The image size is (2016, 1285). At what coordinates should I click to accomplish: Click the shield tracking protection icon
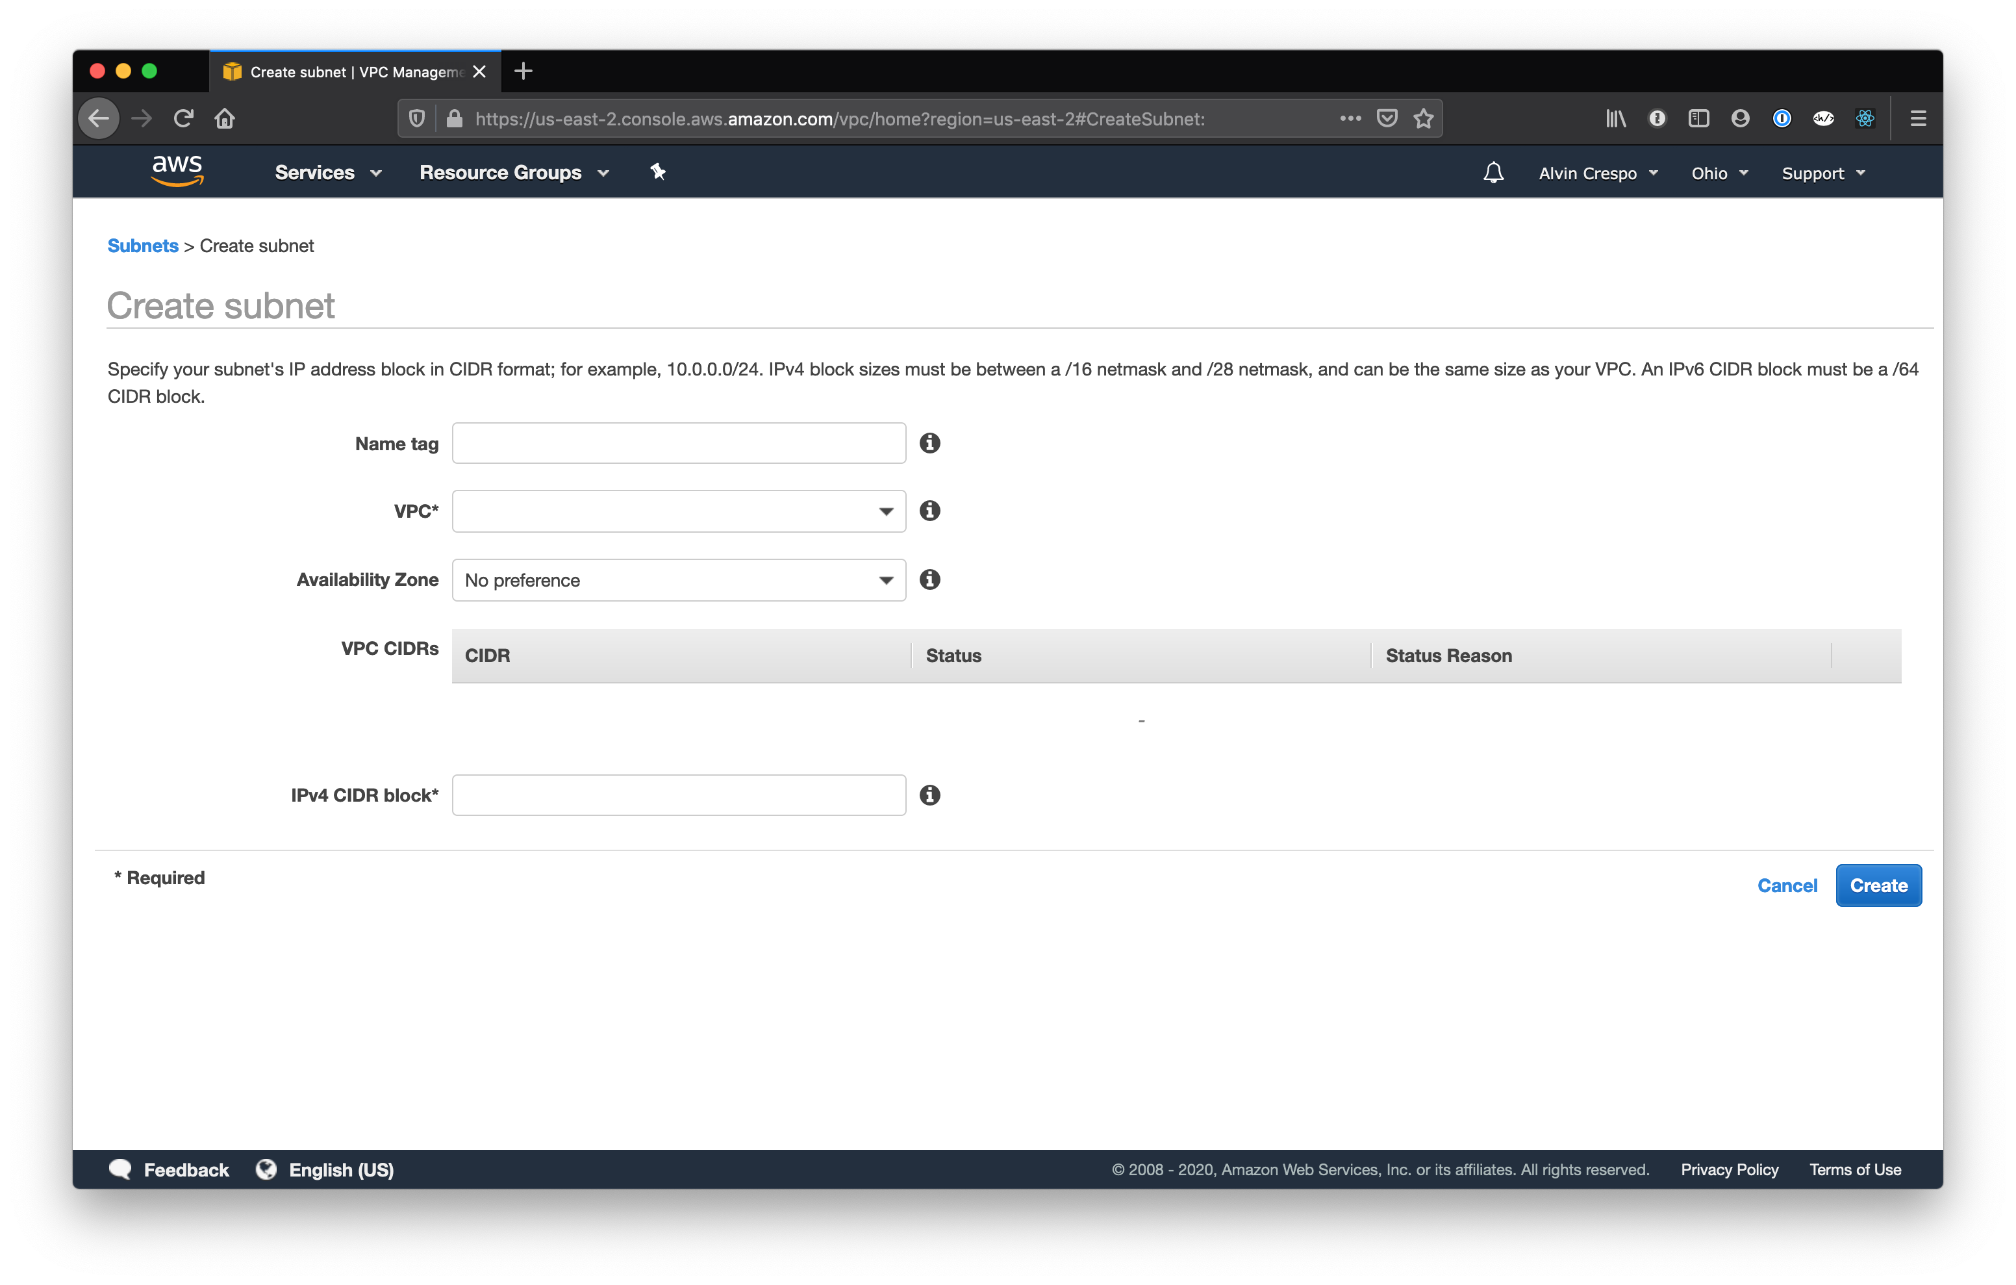(x=417, y=118)
